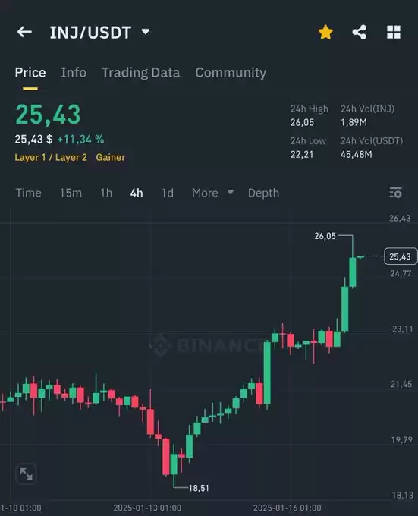The height and width of the screenshot is (516, 418).
Task: Select the 1d interval
Action: pos(168,193)
